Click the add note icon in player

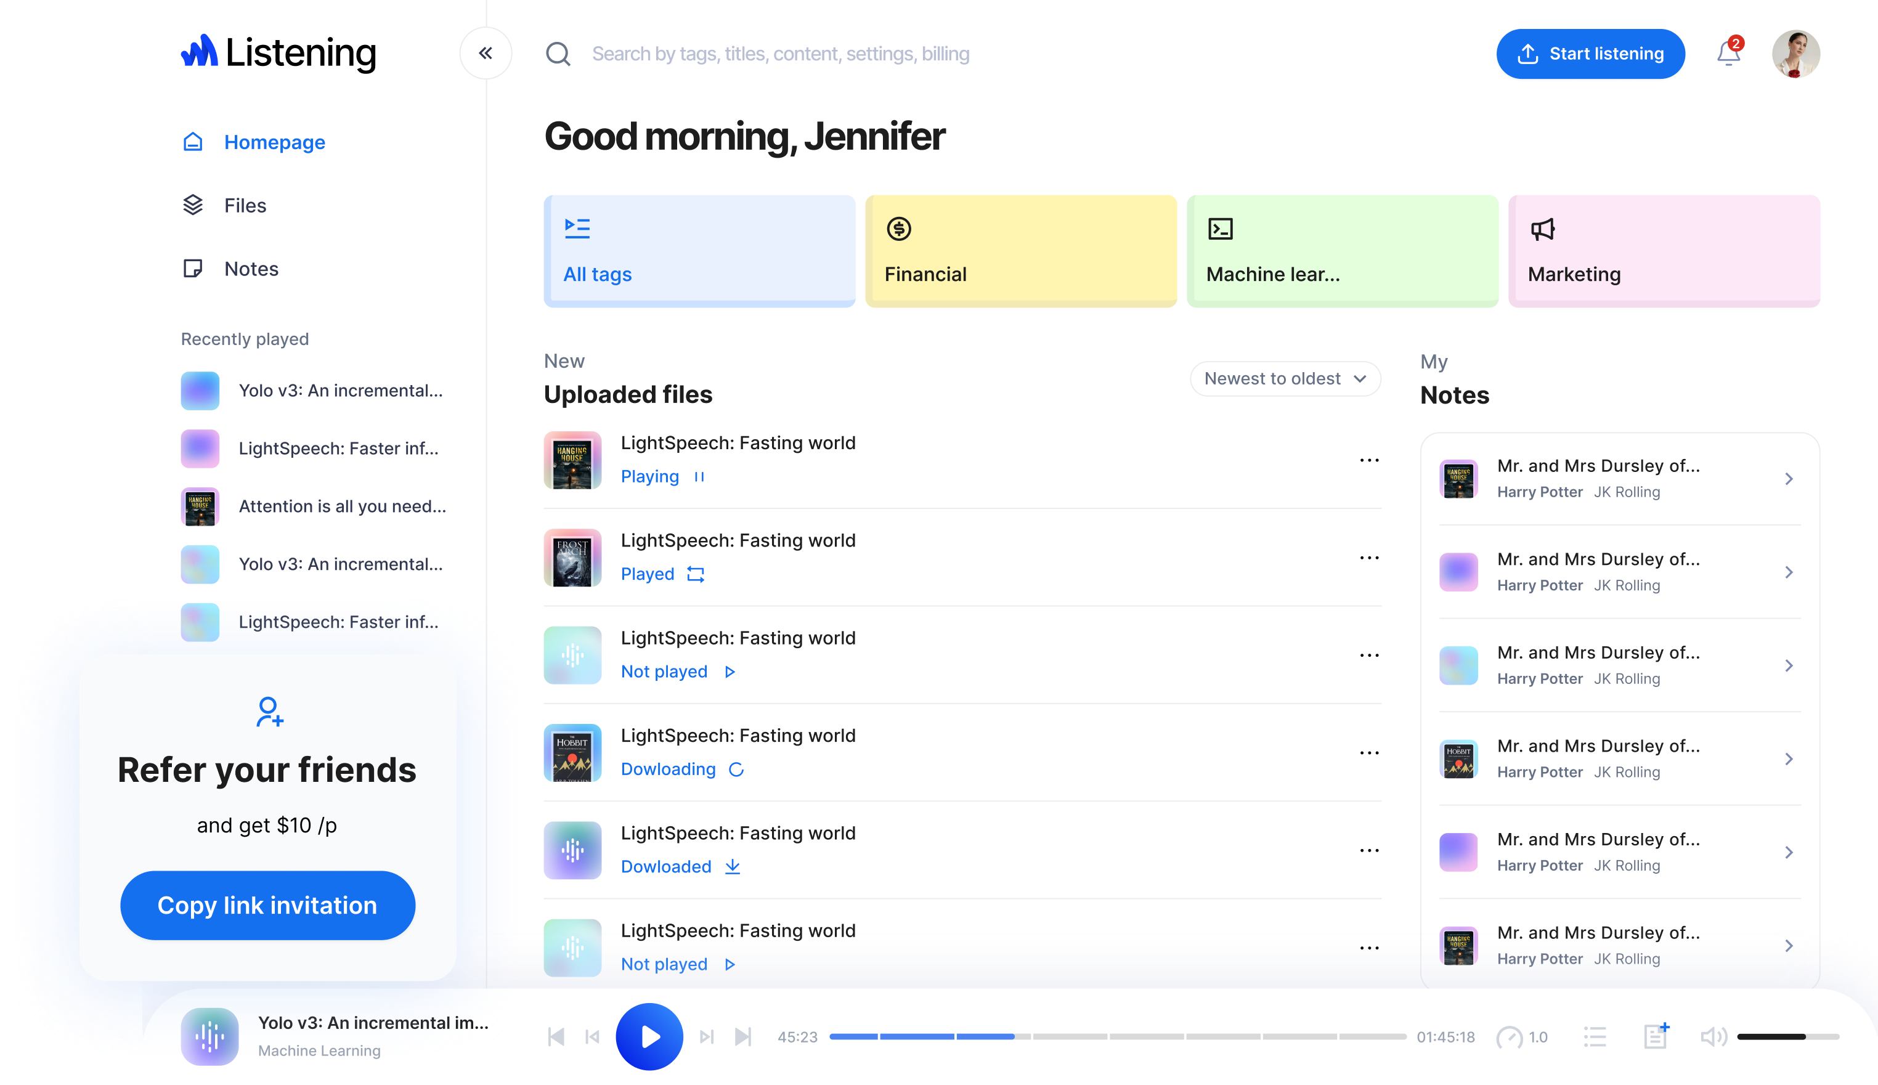click(1656, 1036)
